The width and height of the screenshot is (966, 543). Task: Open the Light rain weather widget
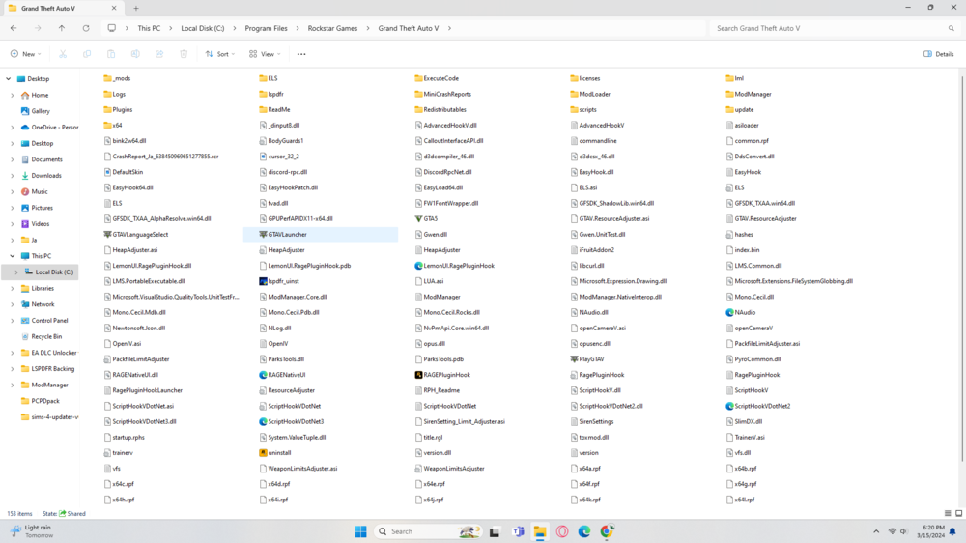[x=32, y=531]
